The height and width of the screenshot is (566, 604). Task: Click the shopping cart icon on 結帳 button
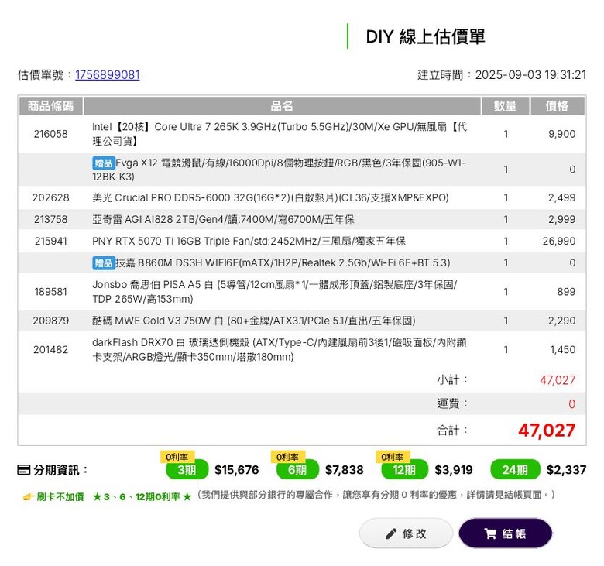[x=490, y=533]
